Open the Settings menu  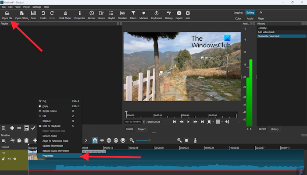tap(37, 7)
